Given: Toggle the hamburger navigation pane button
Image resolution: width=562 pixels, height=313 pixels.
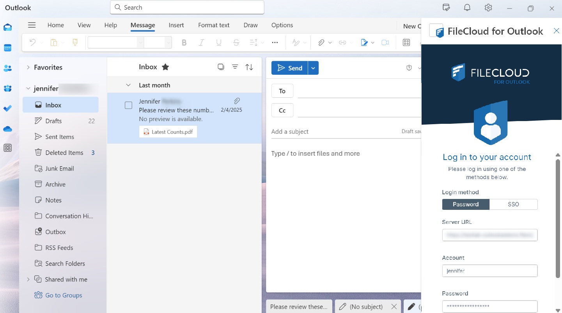Looking at the screenshot, I should point(32,25).
